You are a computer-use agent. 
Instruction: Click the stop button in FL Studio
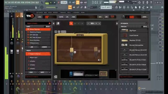click(54, 3)
